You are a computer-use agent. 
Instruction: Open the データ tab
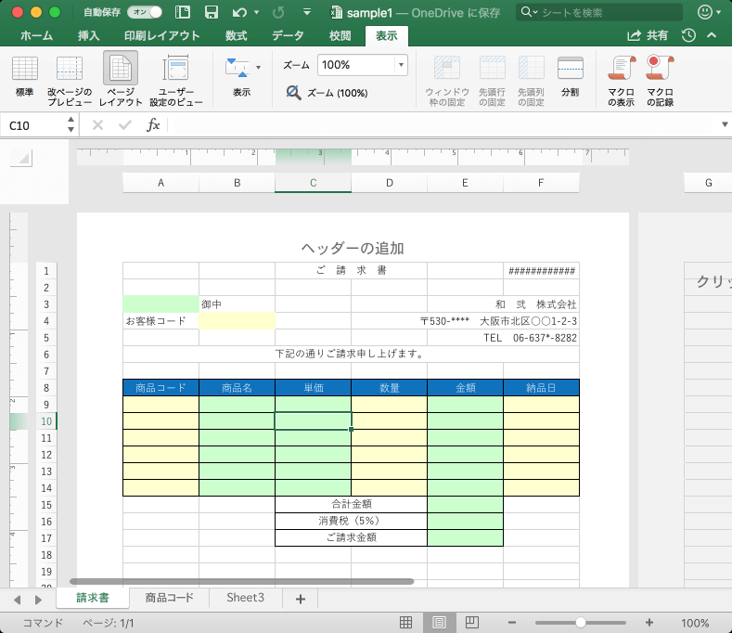288,35
